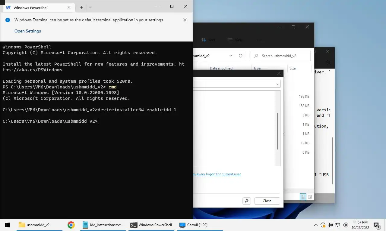386x231 pixels.
Task: Switch to usbmmidd_v2 folder taskbar item
Action: pyautogui.click(x=40, y=225)
